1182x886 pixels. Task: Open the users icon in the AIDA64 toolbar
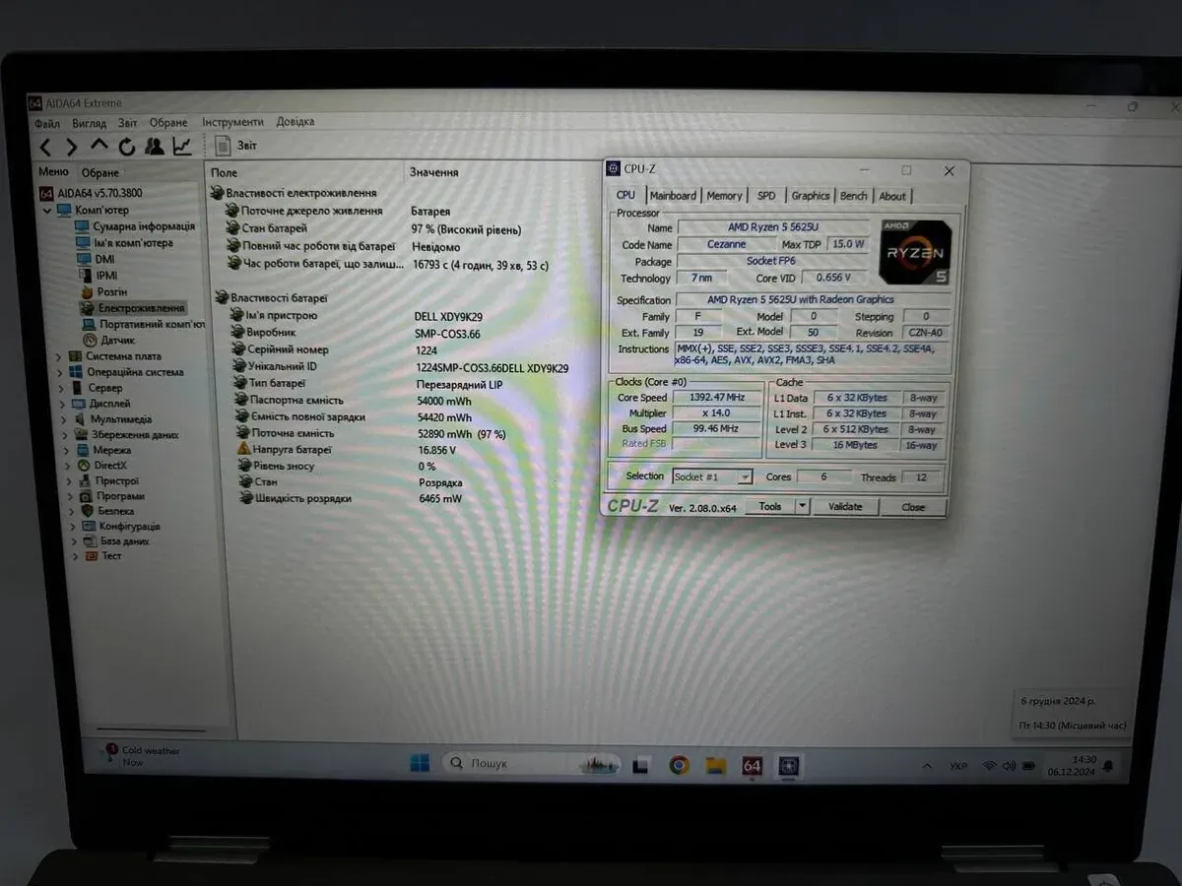click(155, 147)
